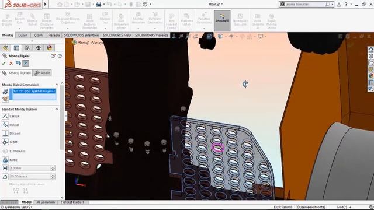
Task: Open the SOLIDWORKS Visualize tab
Action: pos(151,35)
